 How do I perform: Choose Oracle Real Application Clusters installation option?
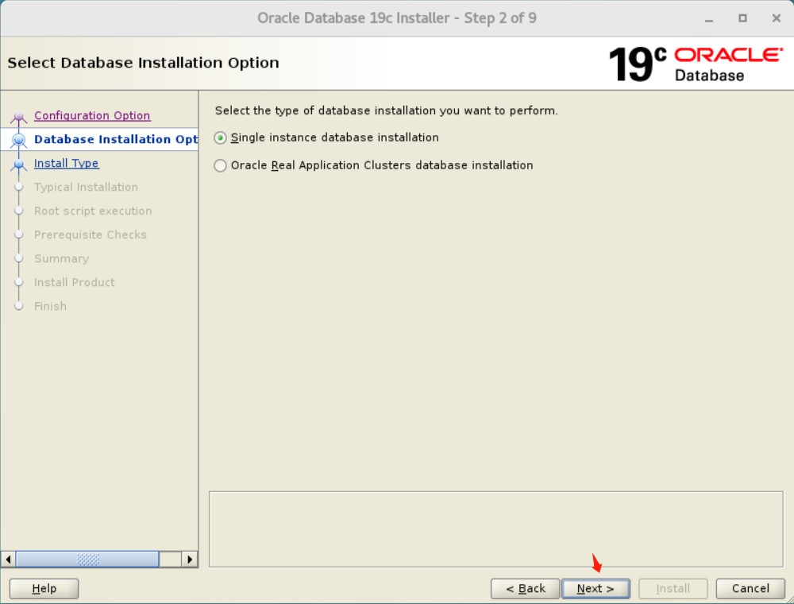(x=220, y=165)
